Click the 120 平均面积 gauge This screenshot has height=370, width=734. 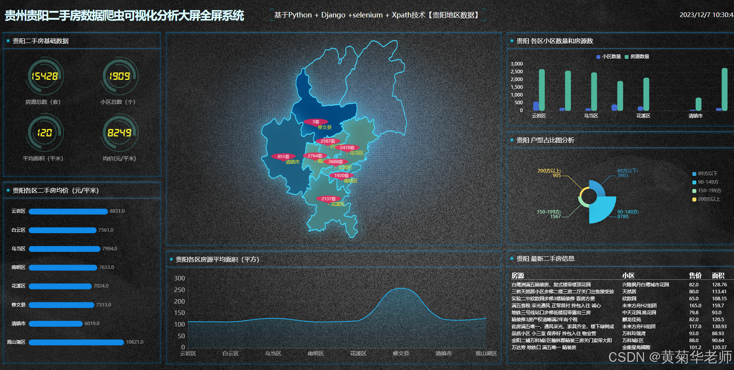pyautogui.click(x=45, y=133)
